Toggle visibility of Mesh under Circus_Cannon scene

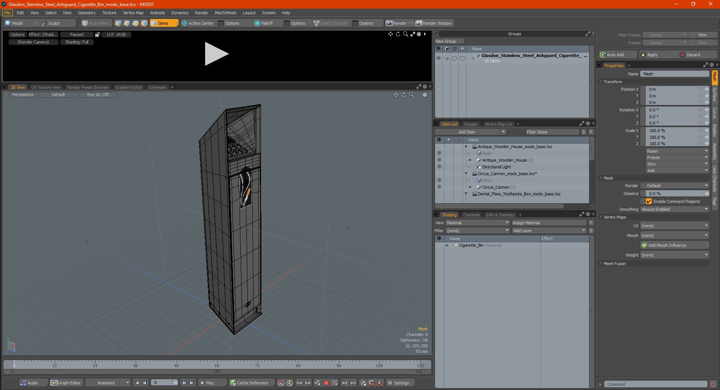[x=439, y=180]
